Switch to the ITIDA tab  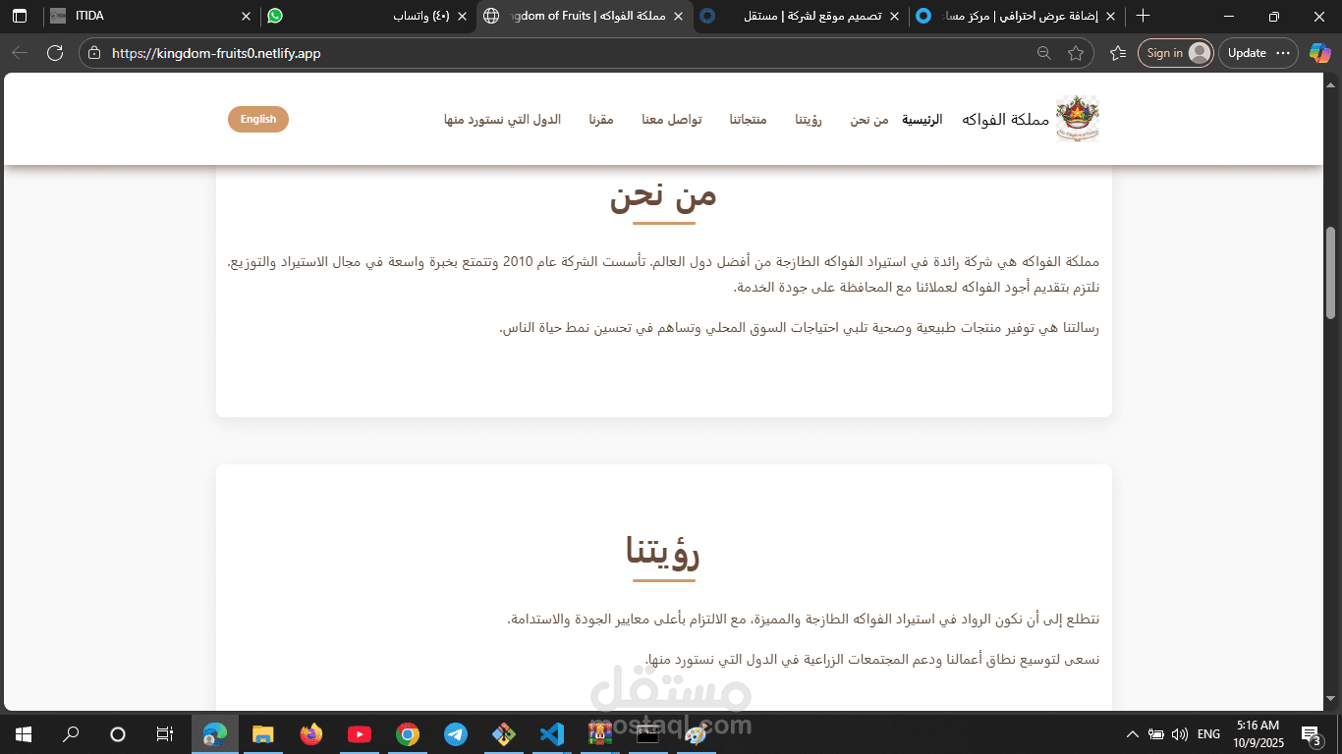pyautogui.click(x=152, y=16)
